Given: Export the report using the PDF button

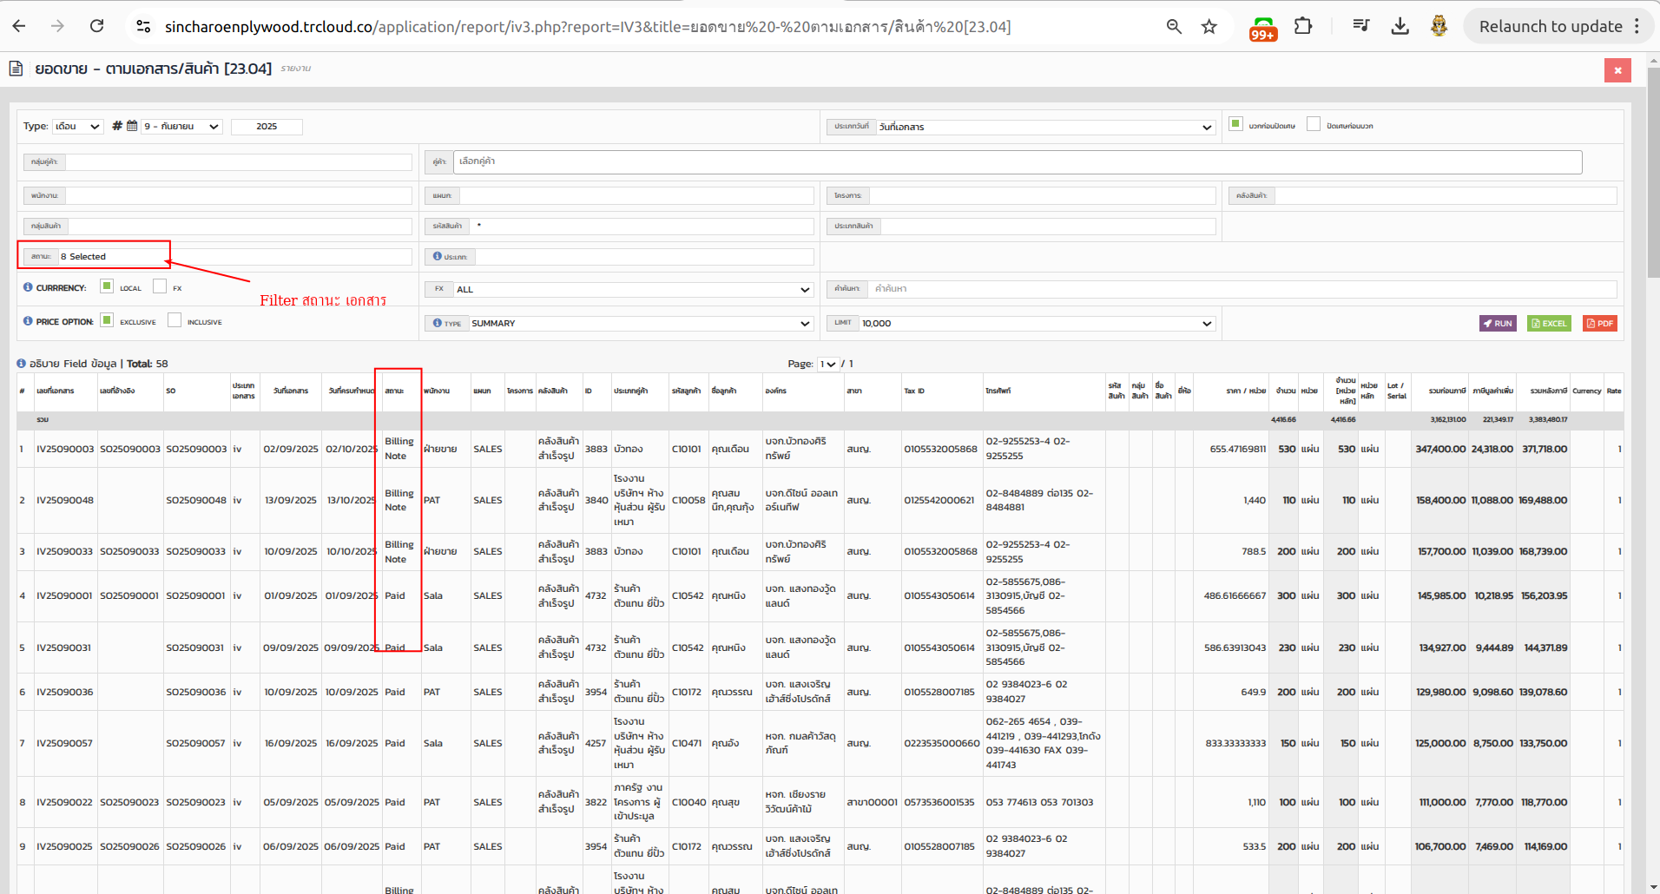Looking at the screenshot, I should pyautogui.click(x=1599, y=324).
